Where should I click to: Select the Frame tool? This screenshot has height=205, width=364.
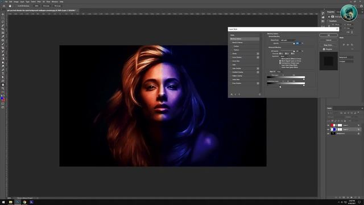click(x=3, y=32)
